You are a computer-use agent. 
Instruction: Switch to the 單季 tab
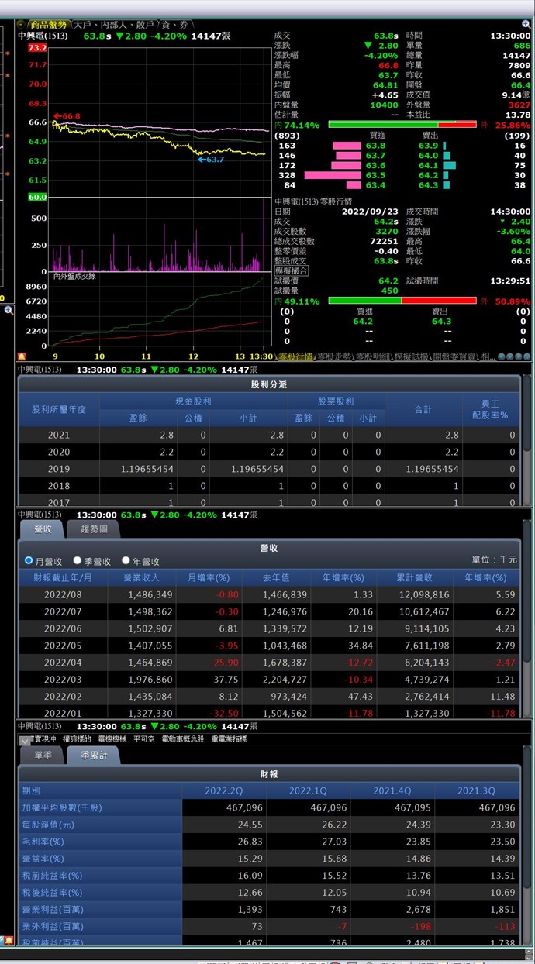click(43, 756)
